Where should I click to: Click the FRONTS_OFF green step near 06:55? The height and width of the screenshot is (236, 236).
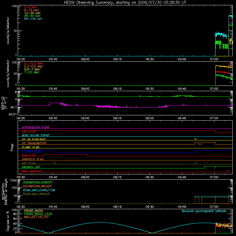pyautogui.click(x=204, y=167)
